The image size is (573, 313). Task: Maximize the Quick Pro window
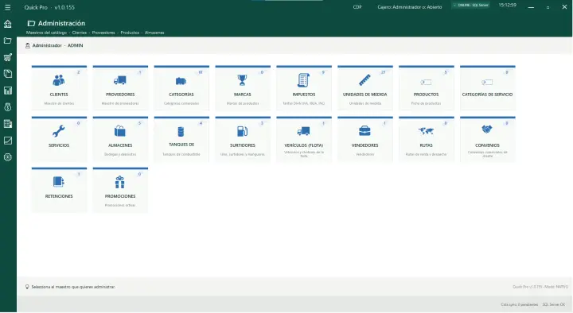pyautogui.click(x=548, y=7)
